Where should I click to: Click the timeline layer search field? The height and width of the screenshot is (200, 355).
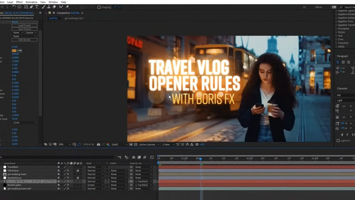[58, 157]
